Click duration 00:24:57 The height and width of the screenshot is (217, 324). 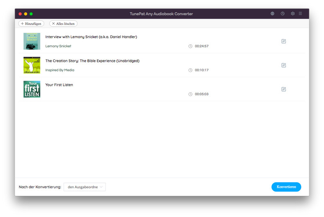(202, 46)
